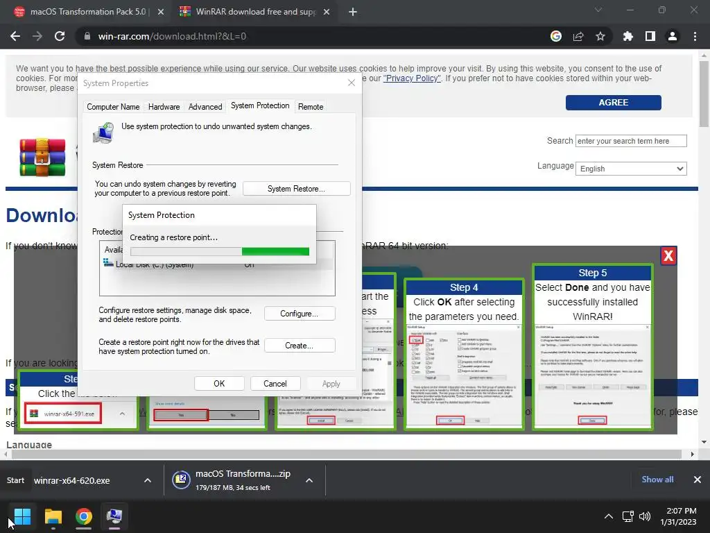The image size is (710, 533).
Task: Click the address bar URL
Action: [172, 36]
